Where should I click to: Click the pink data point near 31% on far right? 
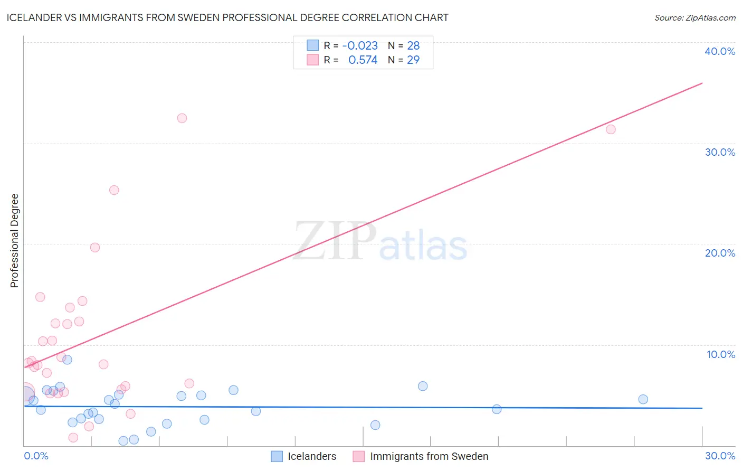coord(611,129)
